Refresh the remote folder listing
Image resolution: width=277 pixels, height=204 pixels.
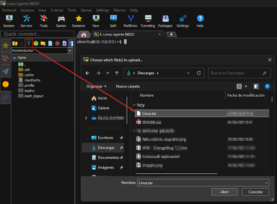(36, 43)
